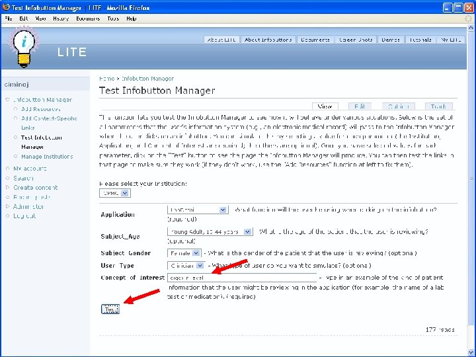
Task: Open Add Resources in sidebar
Action: 41,109
